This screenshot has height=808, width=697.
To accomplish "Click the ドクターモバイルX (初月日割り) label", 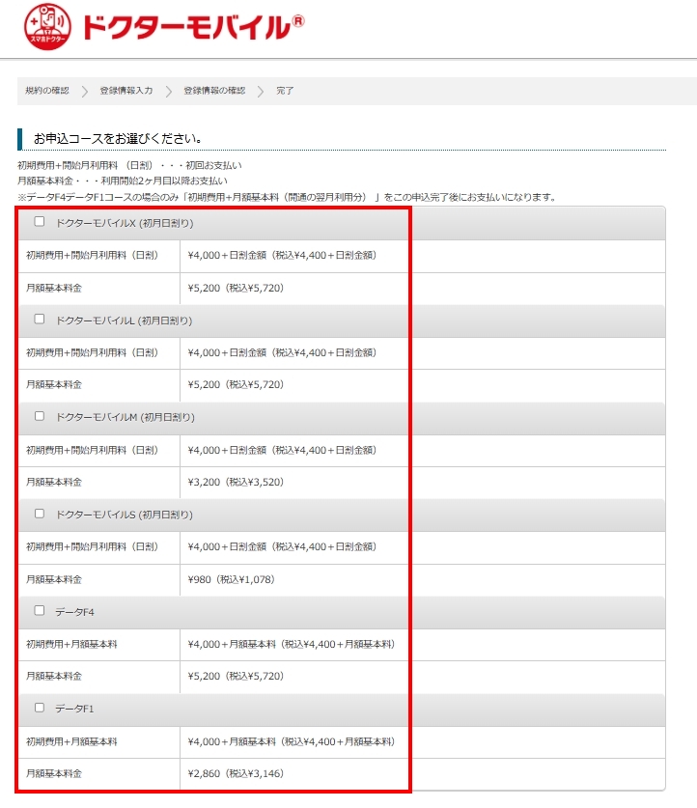I will pyautogui.click(x=125, y=223).
